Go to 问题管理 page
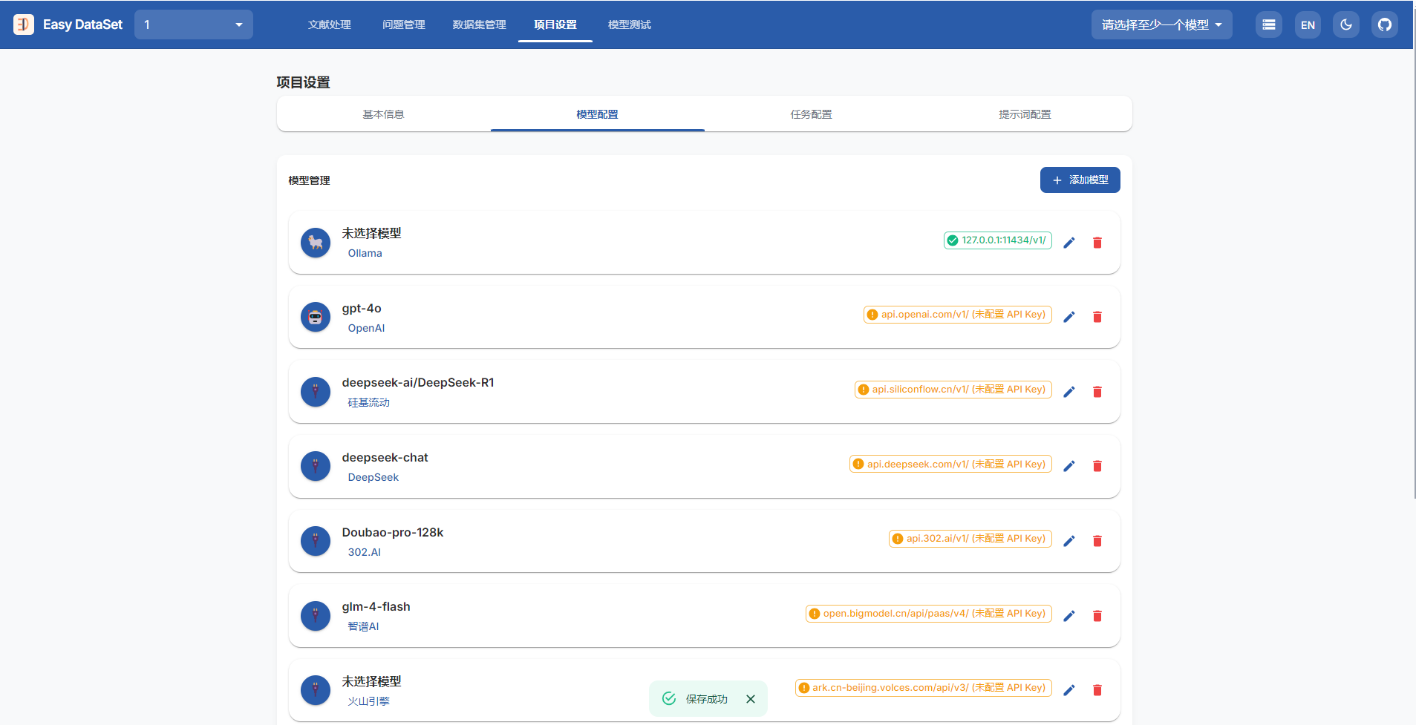Viewport: 1416px width, 725px height. [x=404, y=24]
